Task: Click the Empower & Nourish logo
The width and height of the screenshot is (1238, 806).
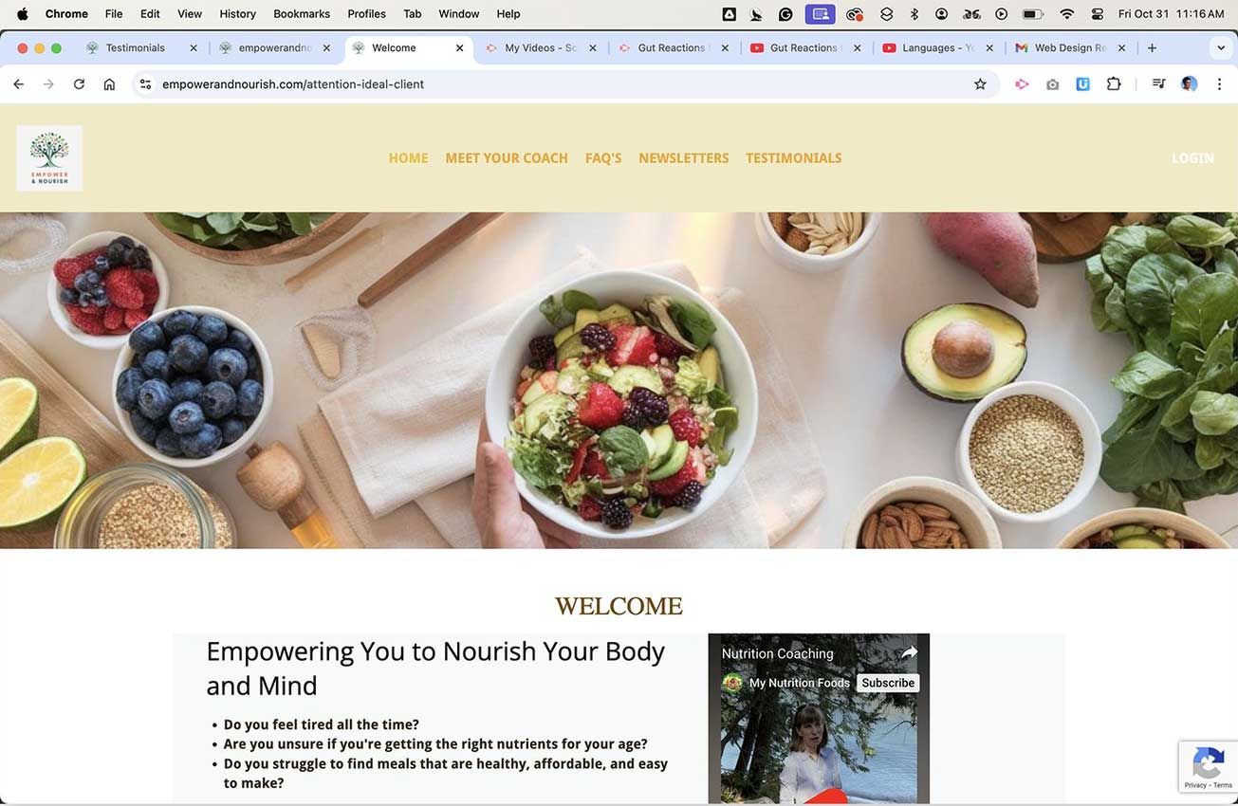Action: pos(49,158)
